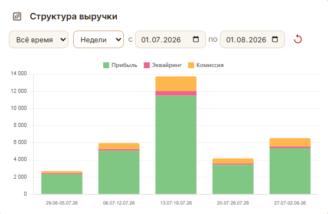The width and height of the screenshot is (328, 214).
Task: Click the green profit bar for 29.06-05.07.26
Action: [62, 184]
